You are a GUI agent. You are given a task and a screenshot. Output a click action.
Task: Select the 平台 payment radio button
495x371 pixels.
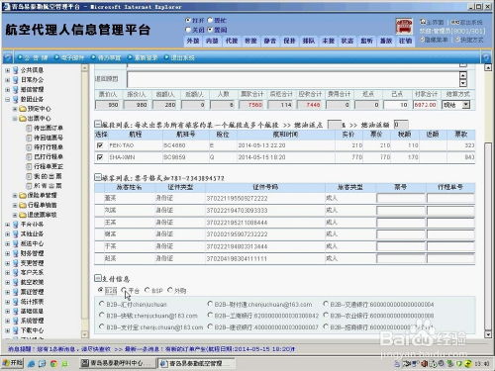click(x=124, y=290)
